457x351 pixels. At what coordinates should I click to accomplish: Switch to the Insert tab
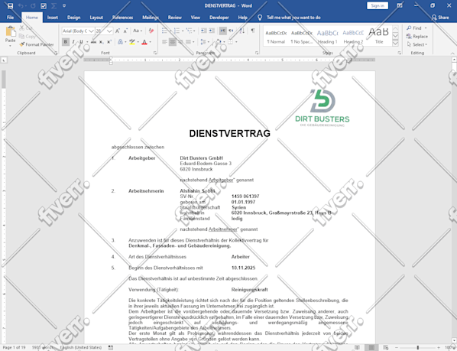pos(53,18)
